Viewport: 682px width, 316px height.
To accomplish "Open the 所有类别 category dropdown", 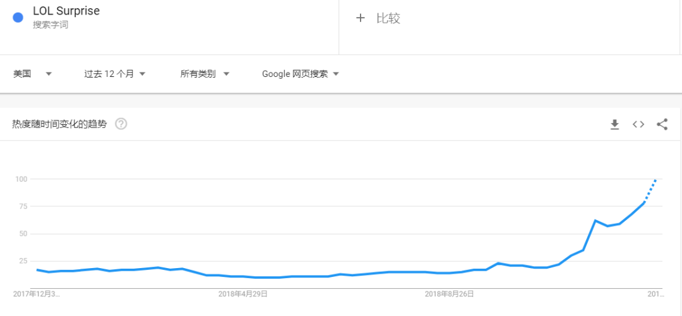I will [x=205, y=74].
